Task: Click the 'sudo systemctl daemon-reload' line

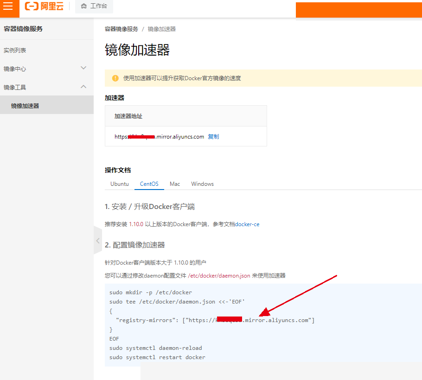Action: (x=155, y=348)
